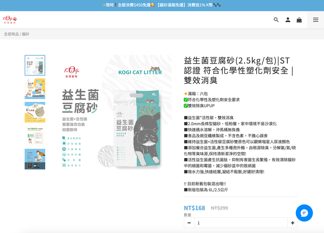Open the user account icon
Screen dimensions: 324x233
[288, 20]
